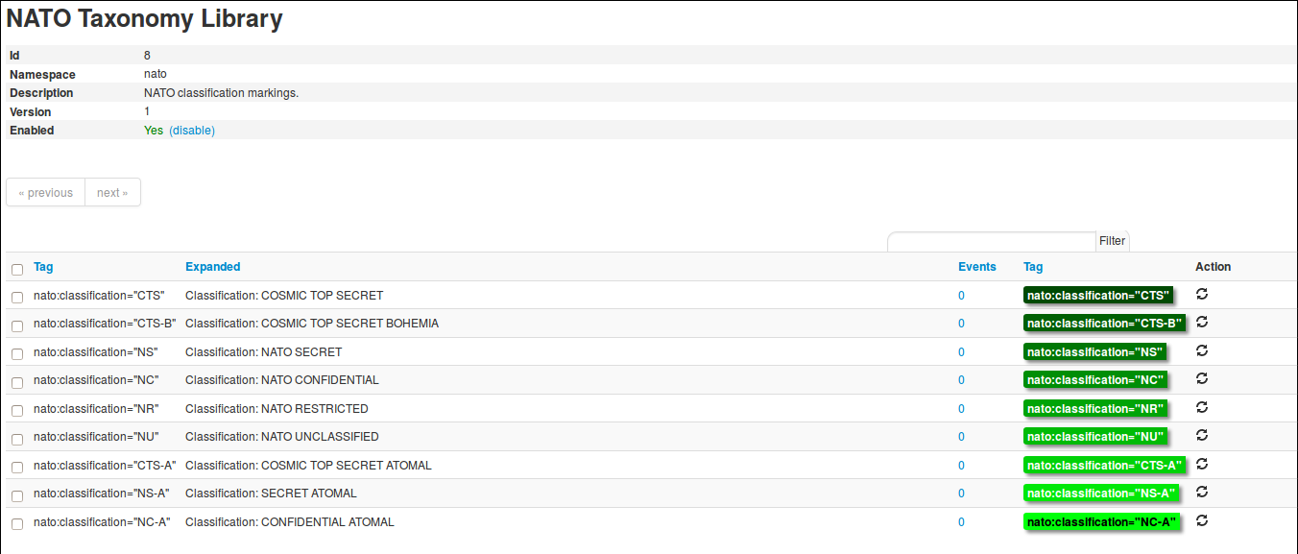Click refresh icon for NC-A tag row

pos(1201,520)
